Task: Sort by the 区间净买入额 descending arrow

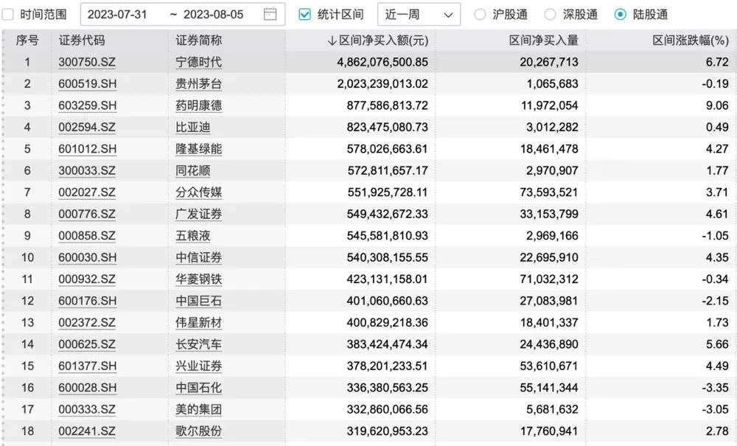Action: point(332,41)
